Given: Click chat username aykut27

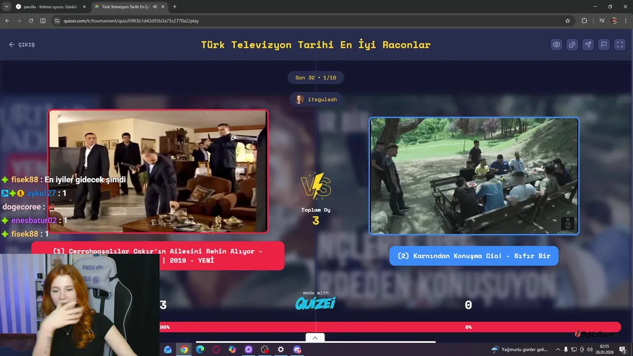Looking at the screenshot, I should [x=41, y=193].
